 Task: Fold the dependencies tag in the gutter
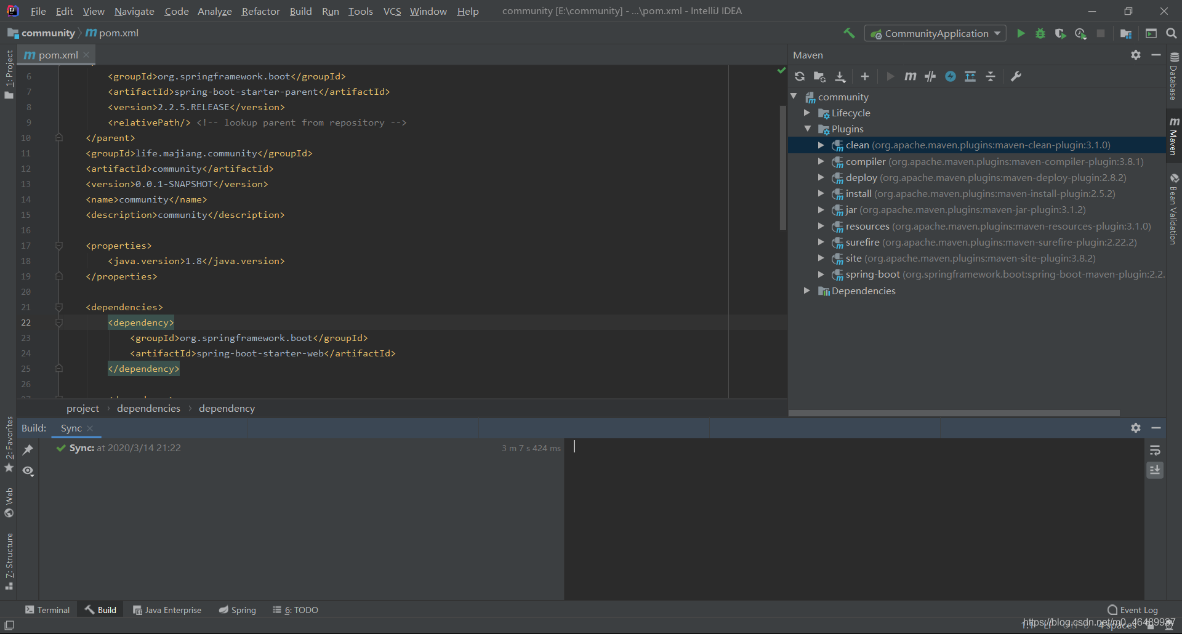59,307
